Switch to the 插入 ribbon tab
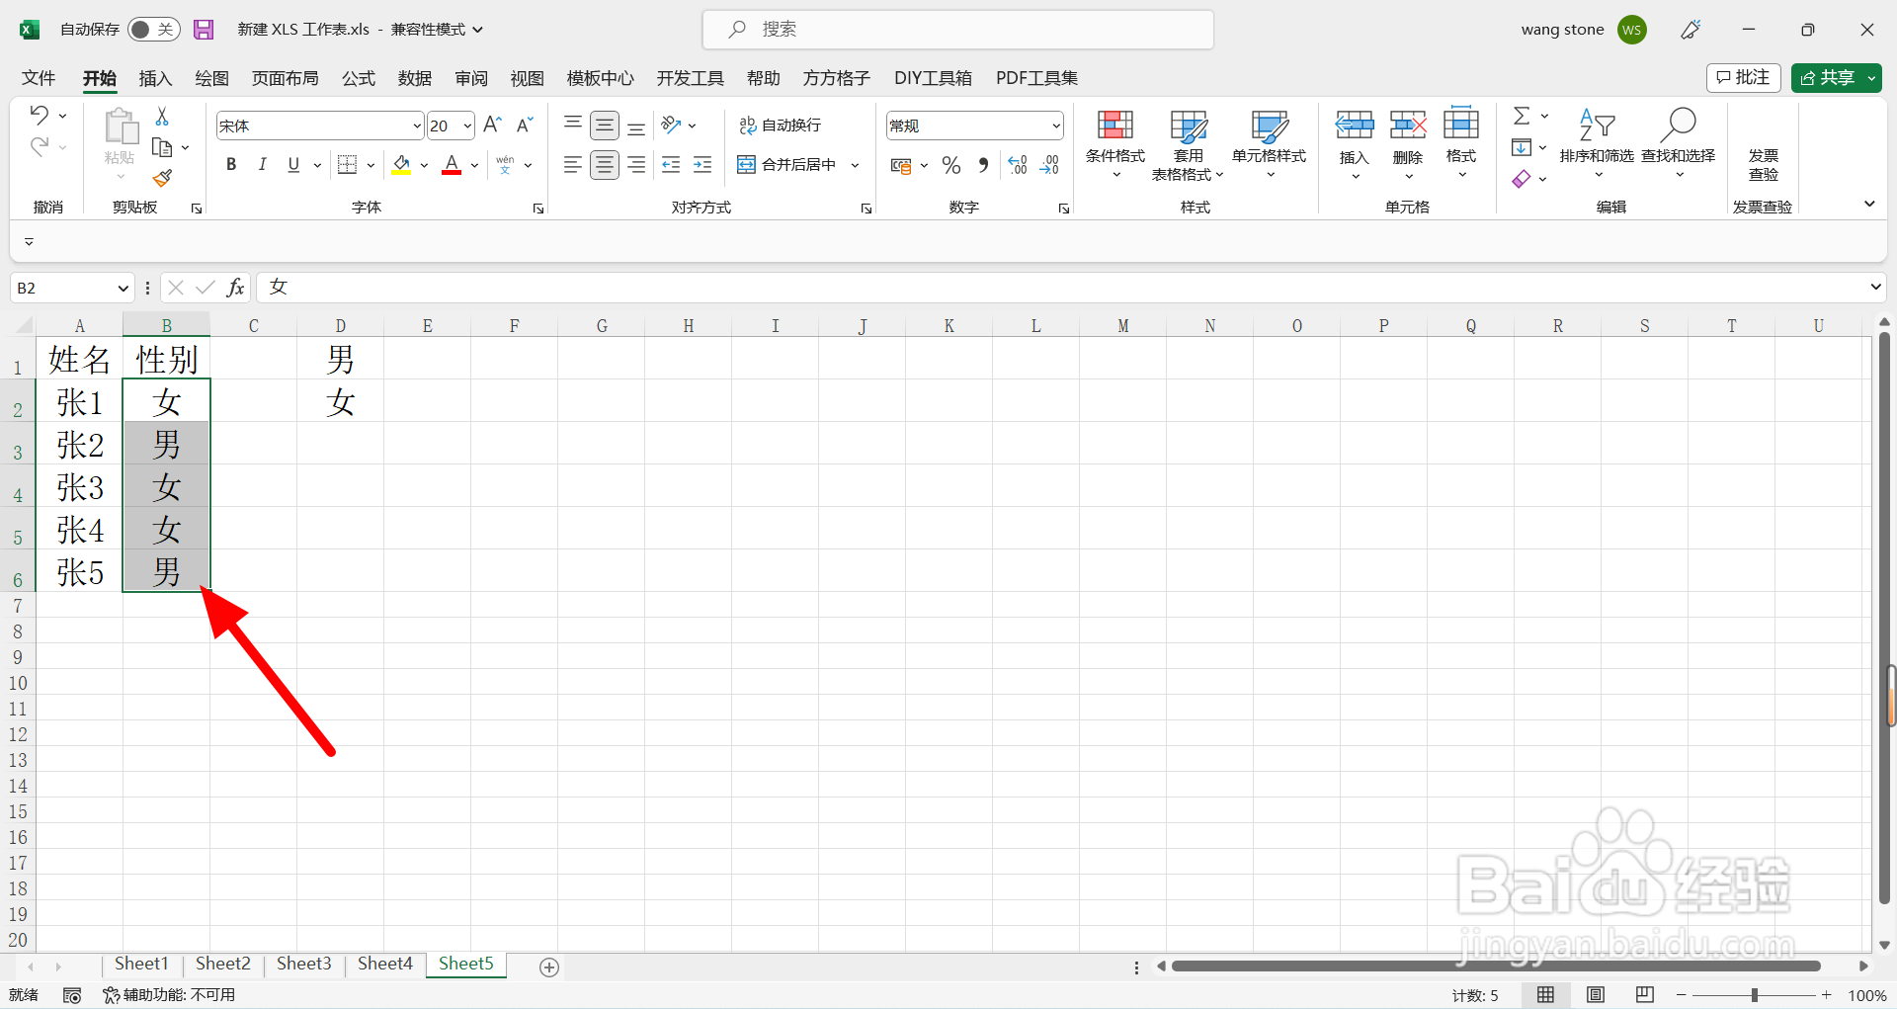 click(x=155, y=78)
